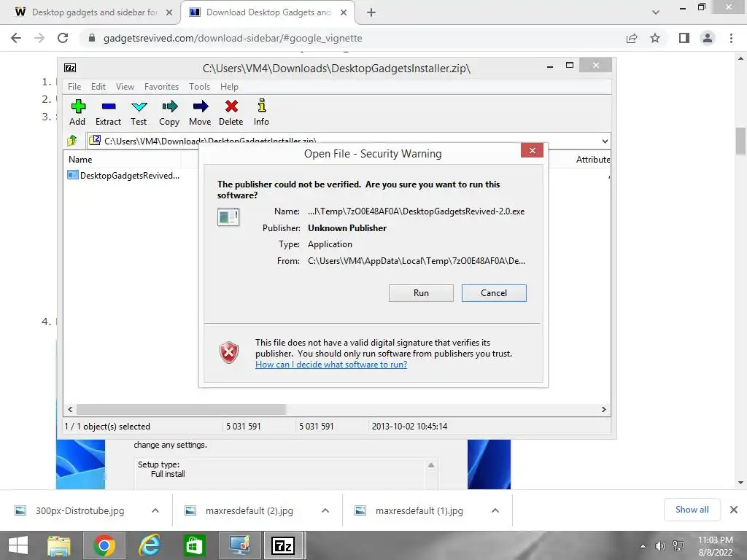Viewport: 747px width, 560px height.
Task: Click the Move tool in 7-Zip
Action: click(200, 112)
